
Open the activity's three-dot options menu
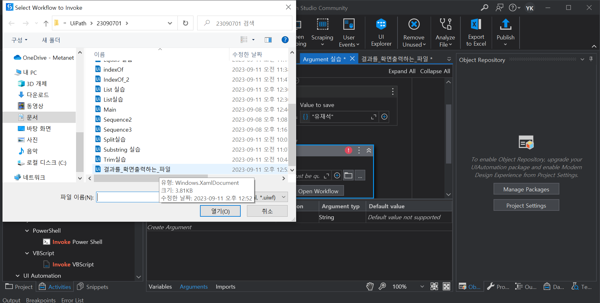tap(359, 150)
